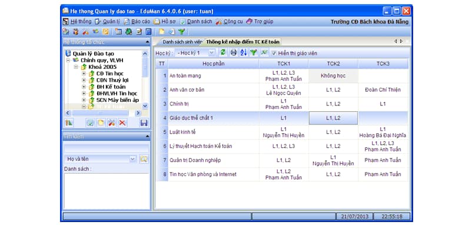Expand the SCN Máy biến áp node
Screen dimensions: 472x225
click(84, 100)
